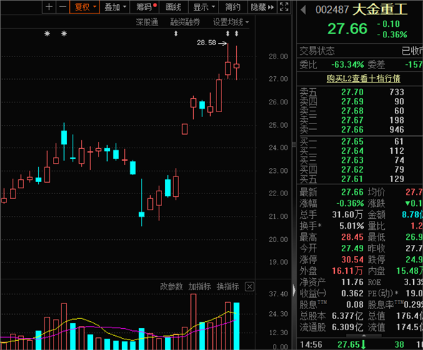423x350 pixels.
Task: Click the 卖一 price 27.66
Action: (352, 130)
